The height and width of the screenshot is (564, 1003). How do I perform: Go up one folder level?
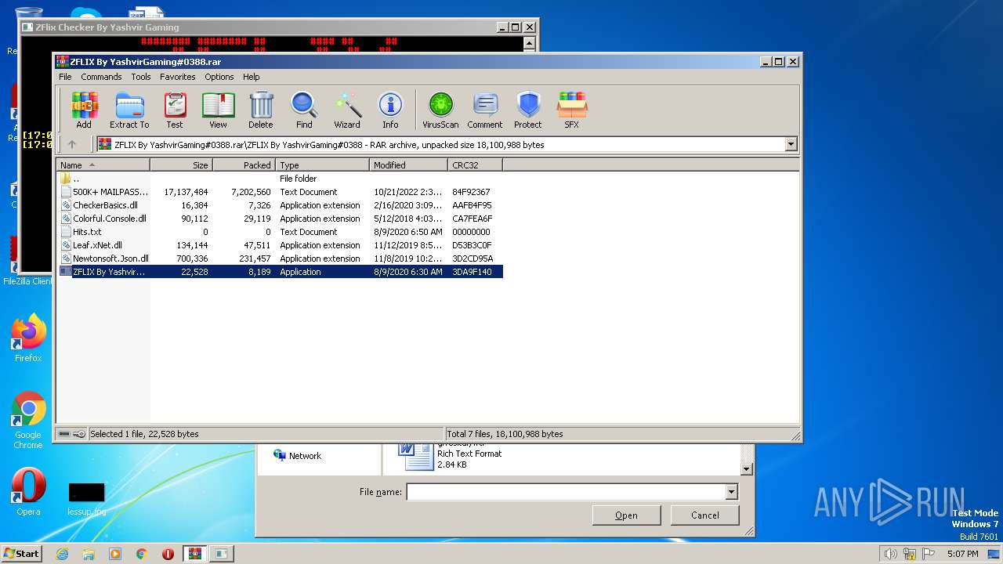(72, 144)
